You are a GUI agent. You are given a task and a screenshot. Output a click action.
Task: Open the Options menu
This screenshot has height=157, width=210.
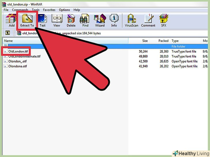64,10
